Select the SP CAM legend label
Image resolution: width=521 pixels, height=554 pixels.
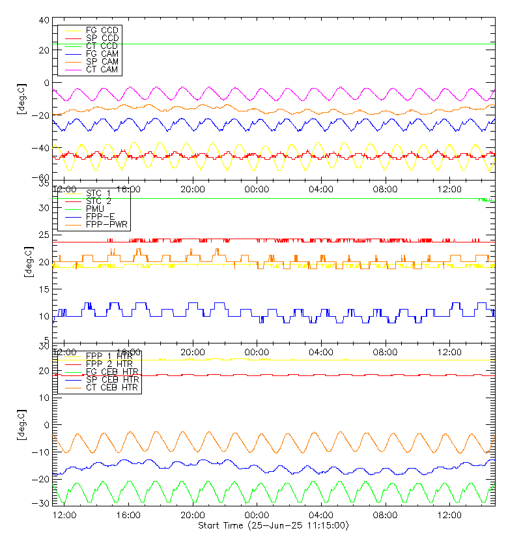102,62
